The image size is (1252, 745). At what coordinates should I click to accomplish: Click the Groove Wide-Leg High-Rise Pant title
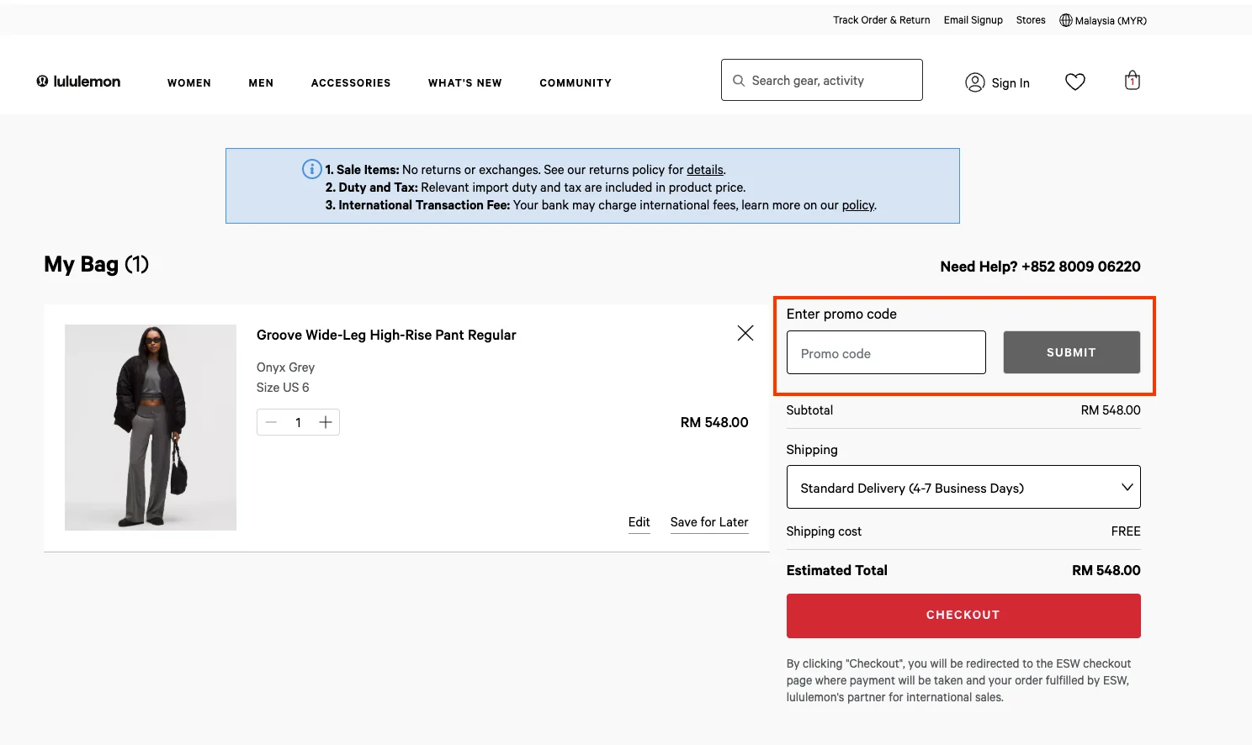pos(386,335)
